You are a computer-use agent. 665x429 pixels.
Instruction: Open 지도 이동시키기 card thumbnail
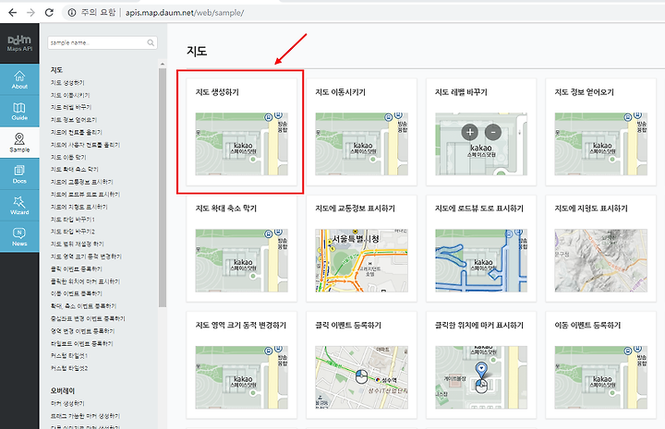[x=361, y=144]
